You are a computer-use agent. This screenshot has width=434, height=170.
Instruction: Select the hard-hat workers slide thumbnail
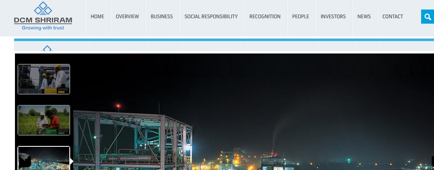coord(44,79)
